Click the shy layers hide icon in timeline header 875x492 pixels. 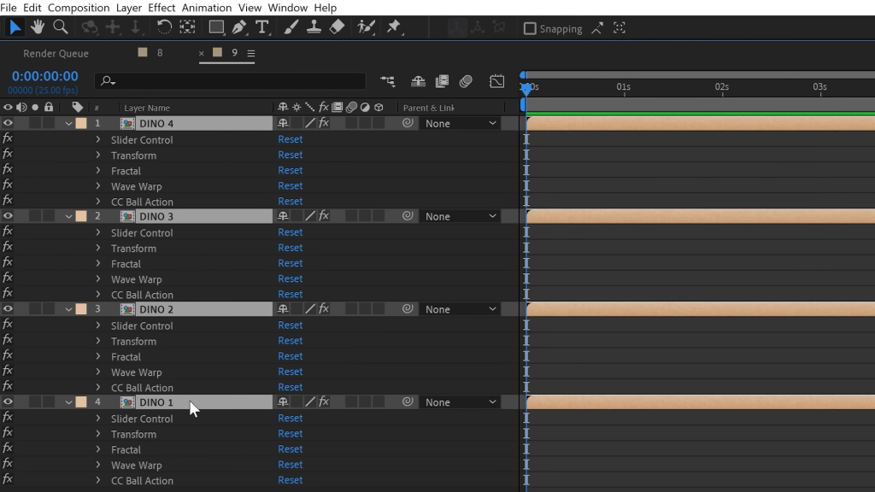pos(418,81)
